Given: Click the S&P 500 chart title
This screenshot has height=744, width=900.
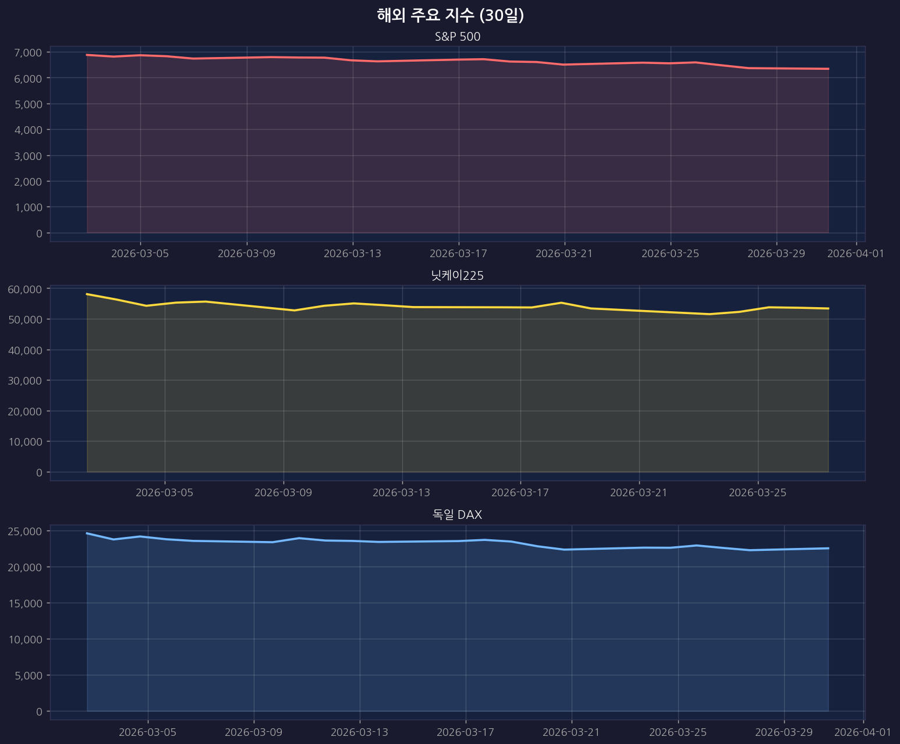Looking at the screenshot, I should 458,37.
